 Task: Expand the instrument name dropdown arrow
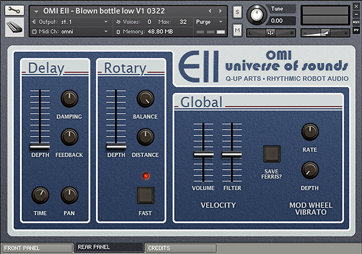(36, 11)
